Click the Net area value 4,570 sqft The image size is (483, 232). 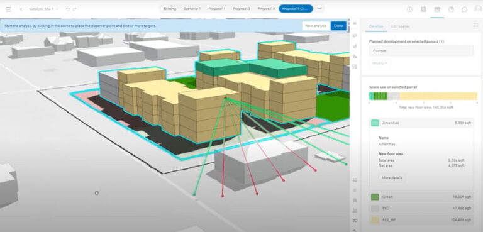(x=457, y=165)
